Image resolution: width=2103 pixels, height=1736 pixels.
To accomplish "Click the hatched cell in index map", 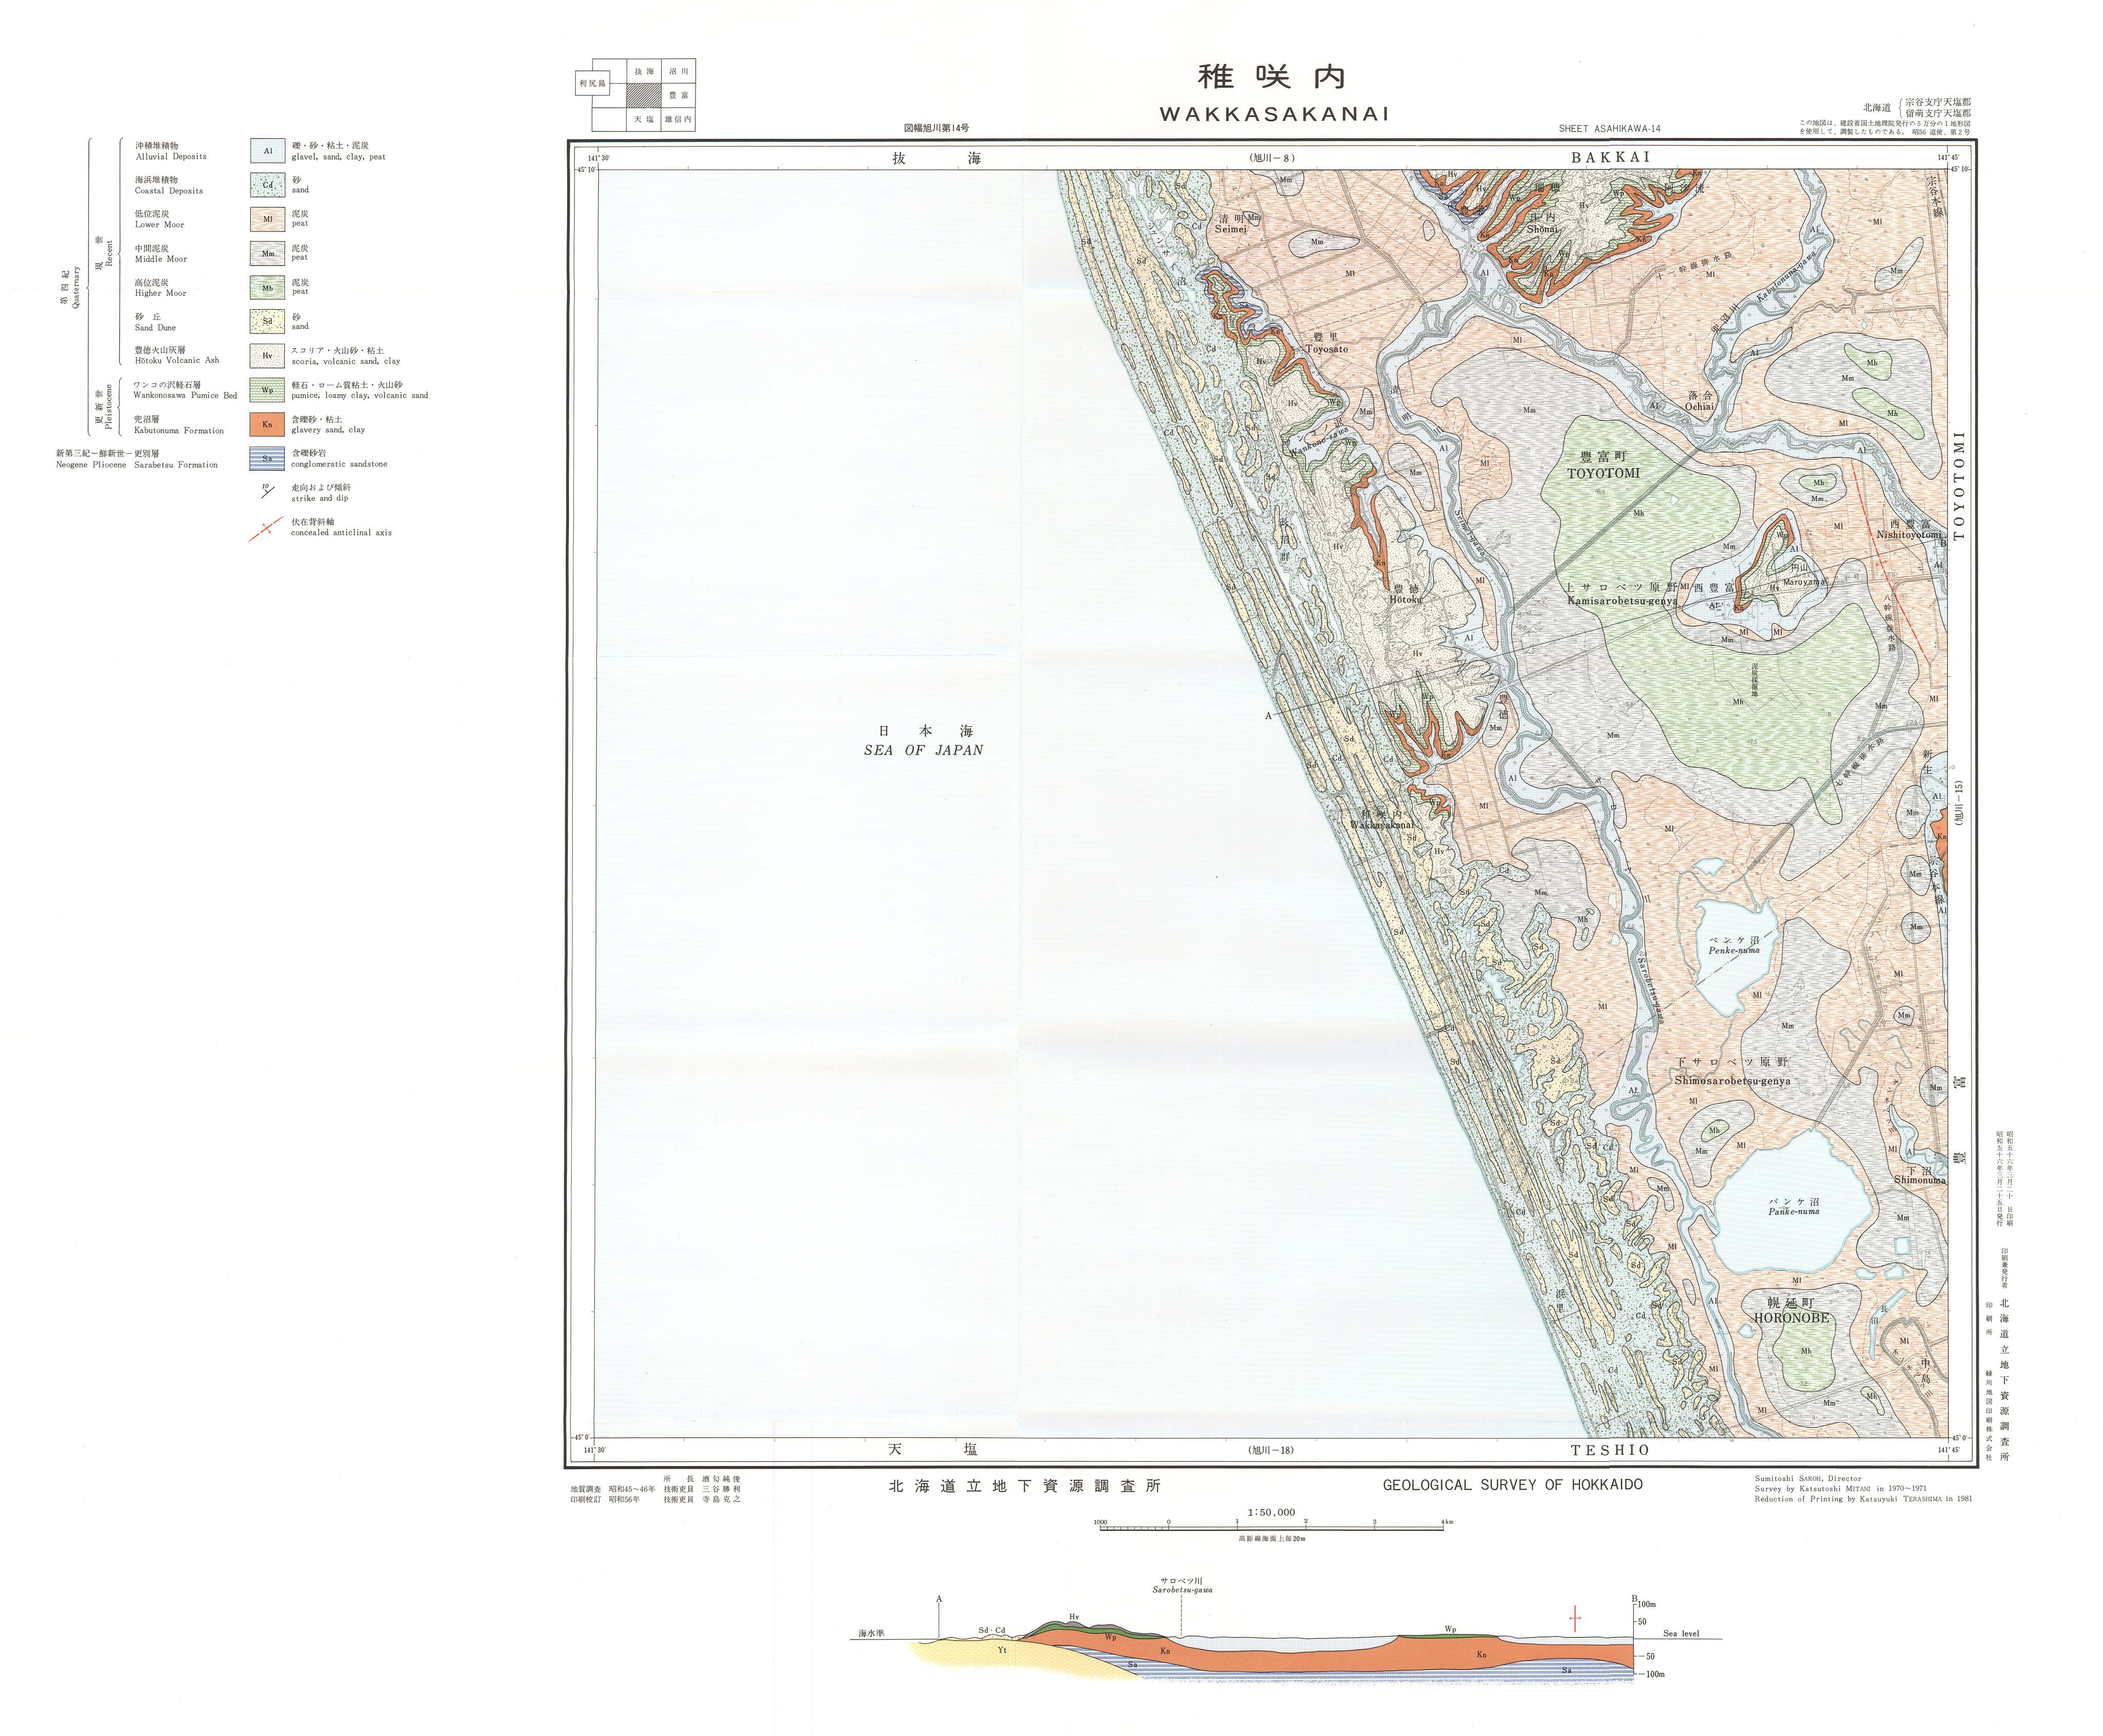I will (644, 95).
